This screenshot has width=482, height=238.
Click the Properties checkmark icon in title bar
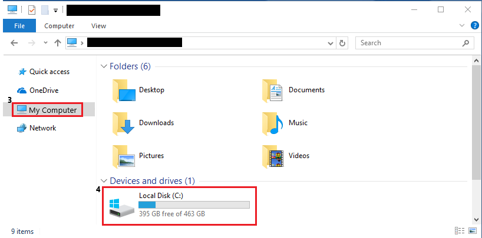pyautogui.click(x=32, y=10)
